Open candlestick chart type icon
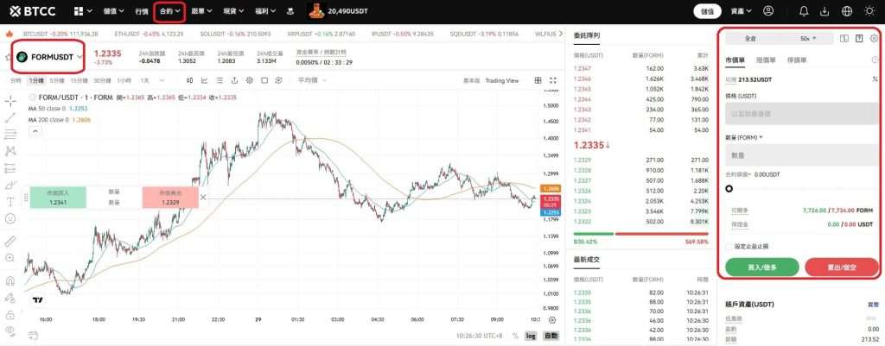 [190, 80]
